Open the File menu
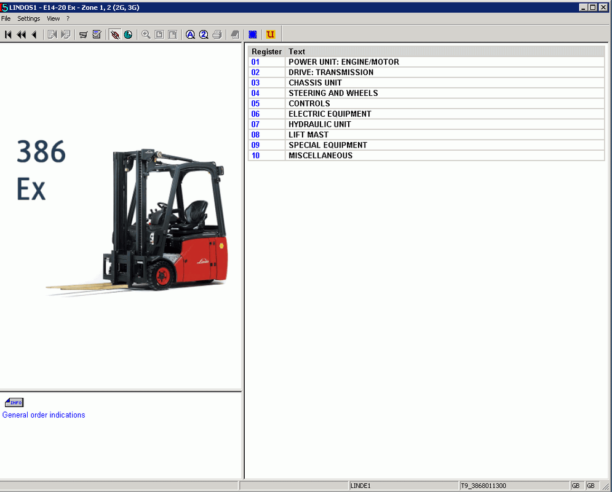 (x=6, y=18)
